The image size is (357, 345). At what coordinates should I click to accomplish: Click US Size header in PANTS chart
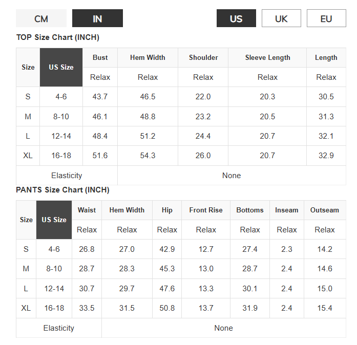54,220
